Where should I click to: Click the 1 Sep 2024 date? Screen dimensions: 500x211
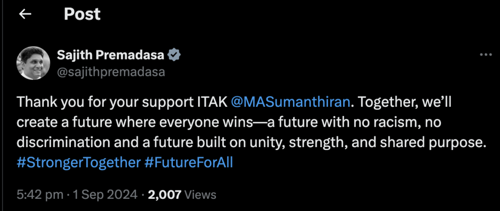tap(105, 194)
